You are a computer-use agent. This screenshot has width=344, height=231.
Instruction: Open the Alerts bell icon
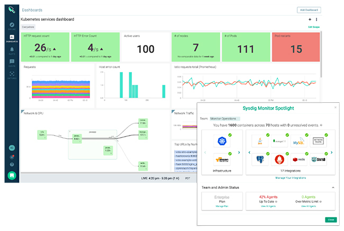click(x=12, y=50)
